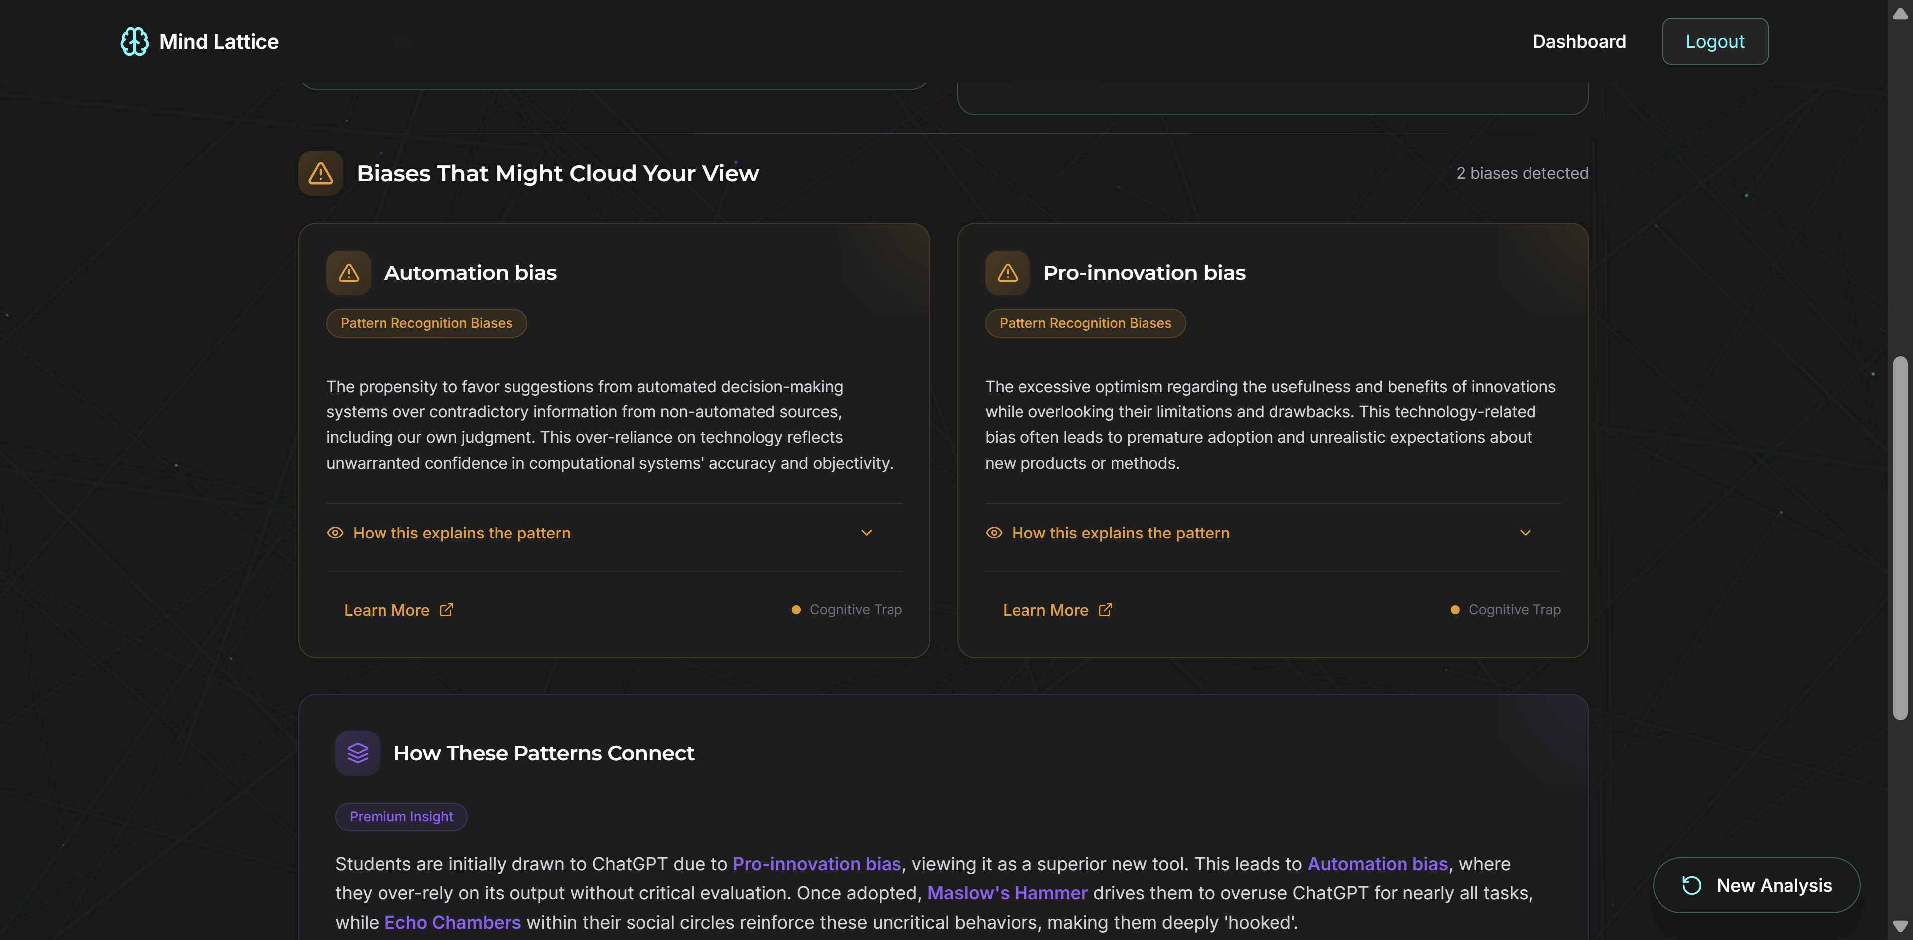Start a New Analysis
Image resolution: width=1913 pixels, height=940 pixels.
coord(1756,885)
